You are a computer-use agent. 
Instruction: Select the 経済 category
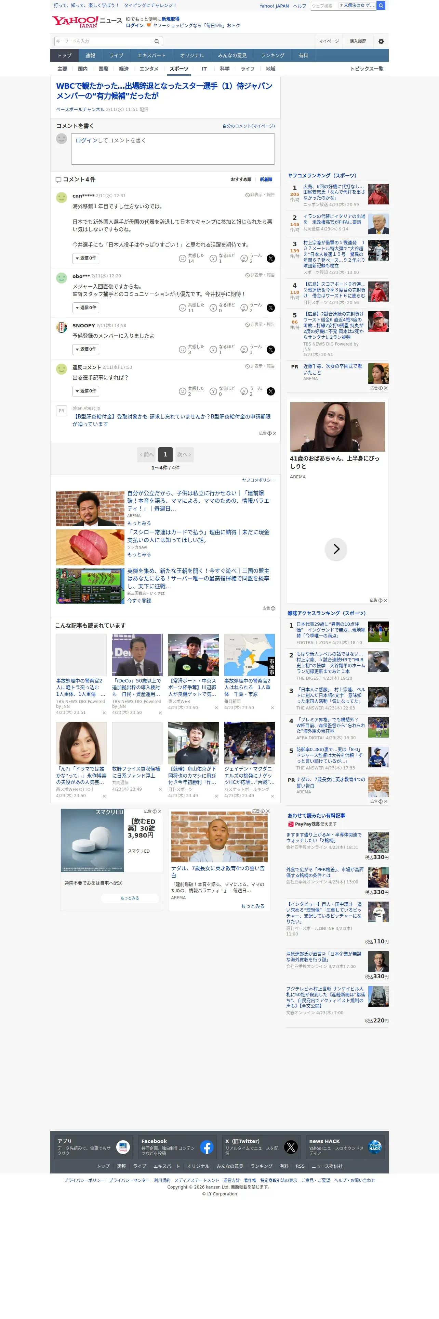[124, 69]
